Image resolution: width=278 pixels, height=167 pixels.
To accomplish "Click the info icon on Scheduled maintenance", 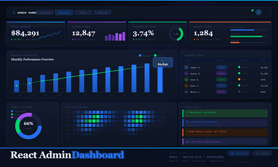I will [187, 122].
